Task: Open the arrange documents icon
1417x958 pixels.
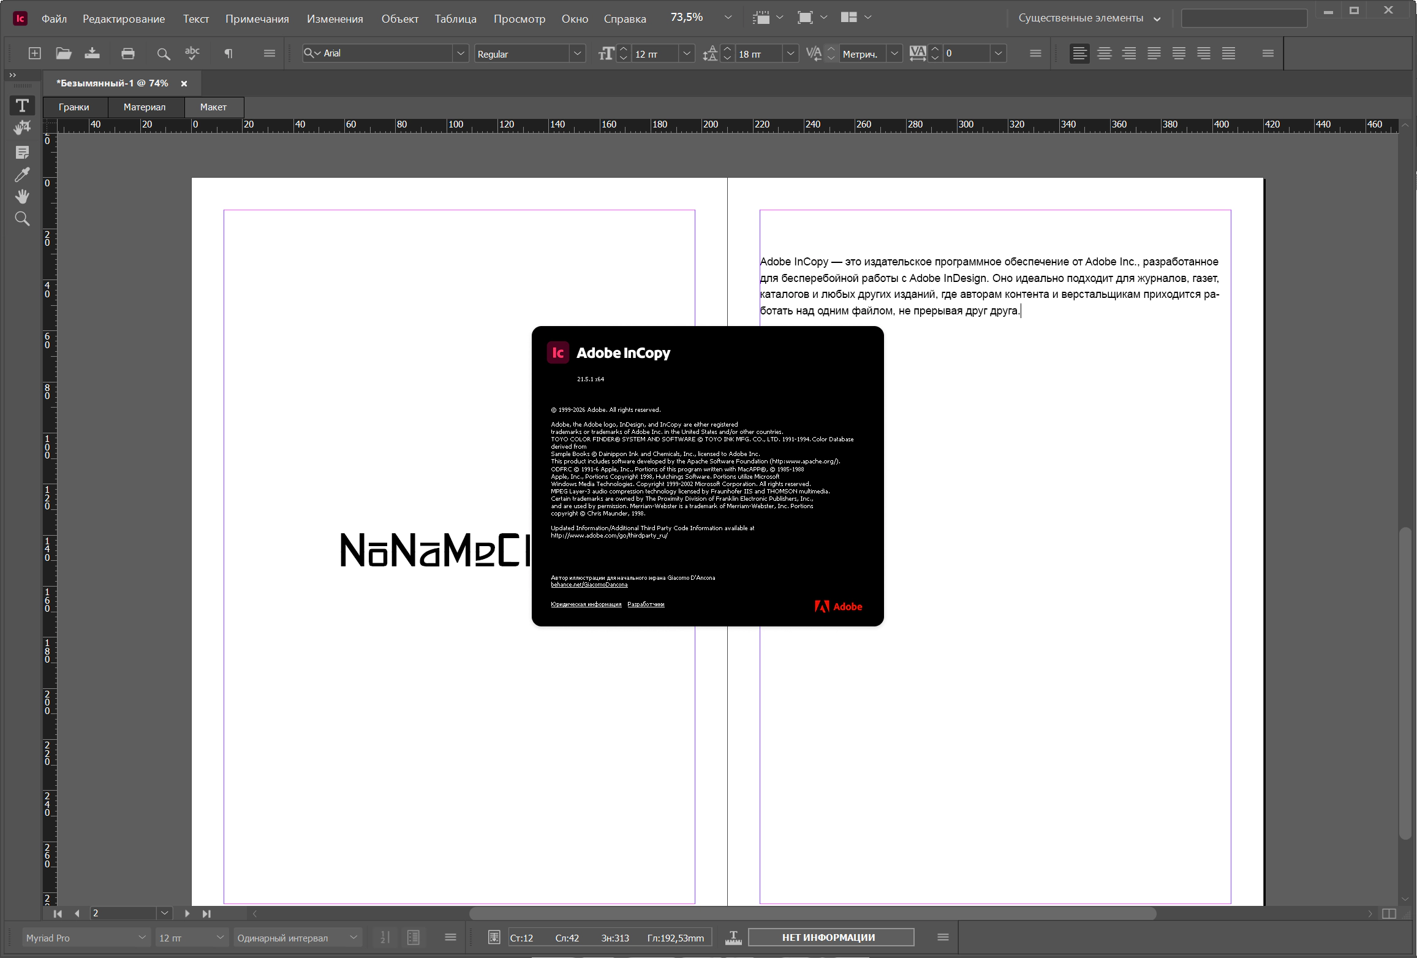Action: pyautogui.click(x=848, y=18)
